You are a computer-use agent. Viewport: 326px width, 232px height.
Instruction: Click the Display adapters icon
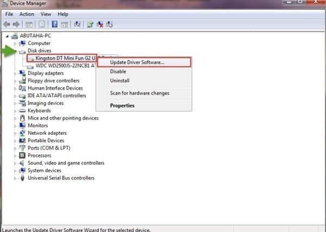[22, 73]
